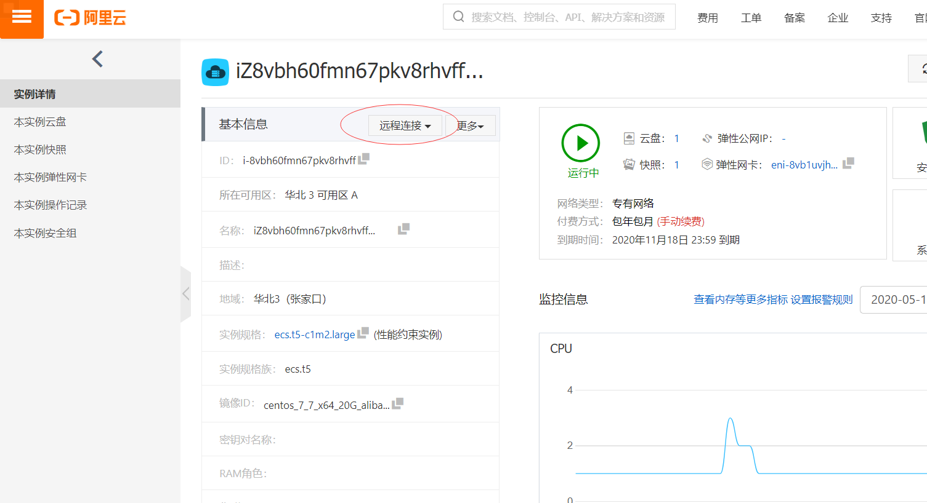Click the 性能约束实例 note
927x503 pixels.
408,335
